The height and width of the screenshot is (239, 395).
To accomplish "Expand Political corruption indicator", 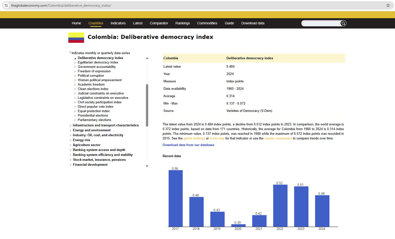I will tap(75, 76).
